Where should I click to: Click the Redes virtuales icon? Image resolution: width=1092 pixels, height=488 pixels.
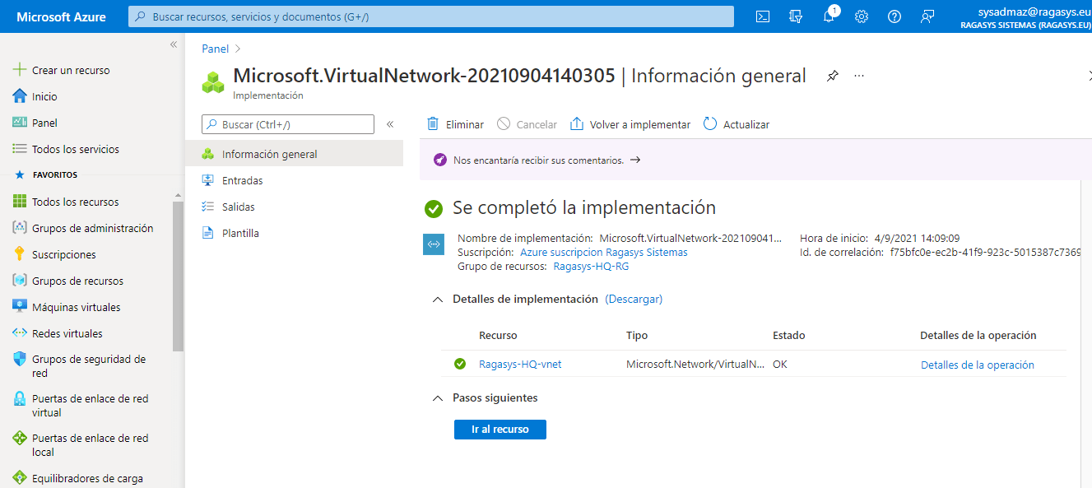pos(20,333)
